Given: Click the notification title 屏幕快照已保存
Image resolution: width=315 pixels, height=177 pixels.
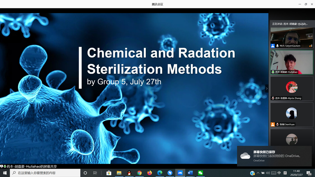Looking at the screenshot, I should (x=264, y=152).
